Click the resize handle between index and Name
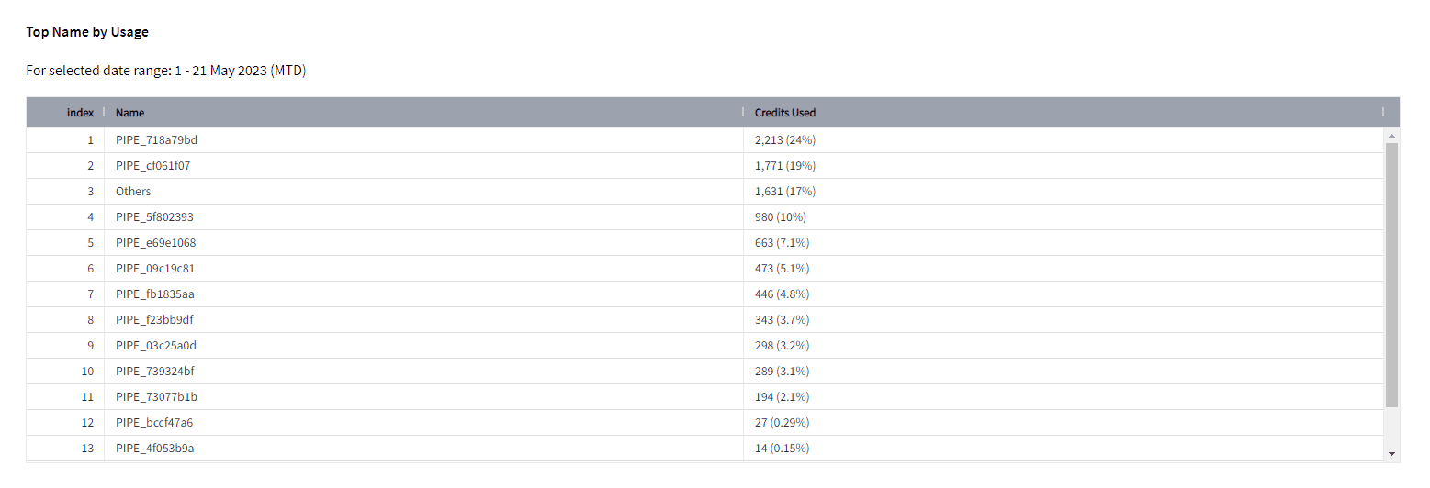The height and width of the screenshot is (488, 1430). 104,113
